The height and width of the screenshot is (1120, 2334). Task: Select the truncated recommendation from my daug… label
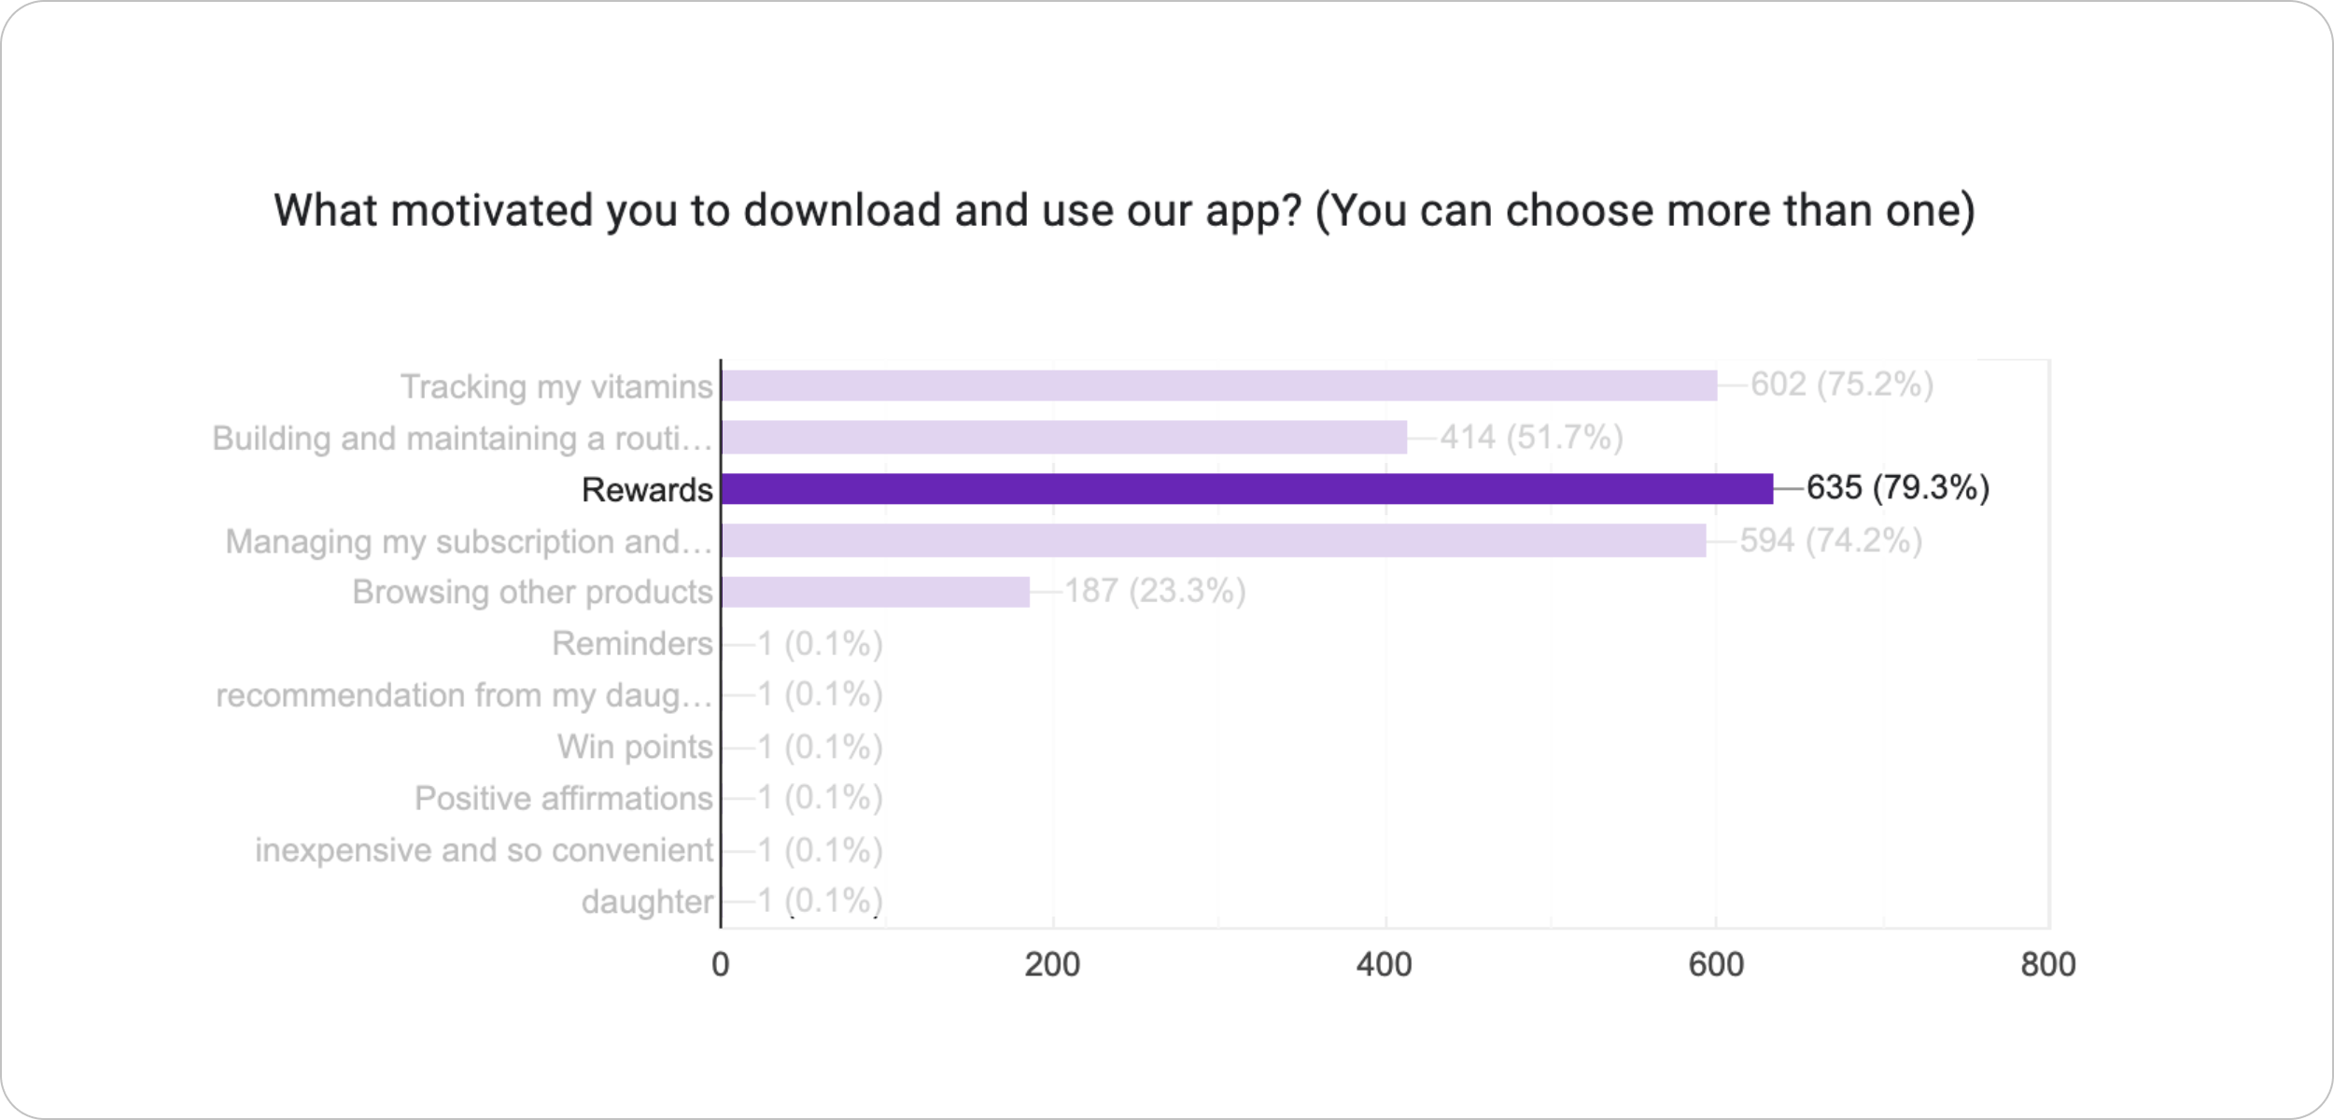coord(464,695)
